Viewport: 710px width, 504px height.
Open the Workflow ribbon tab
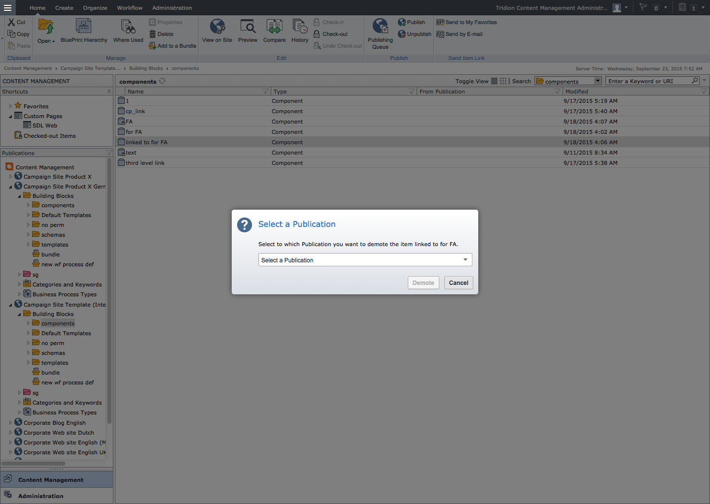click(130, 8)
